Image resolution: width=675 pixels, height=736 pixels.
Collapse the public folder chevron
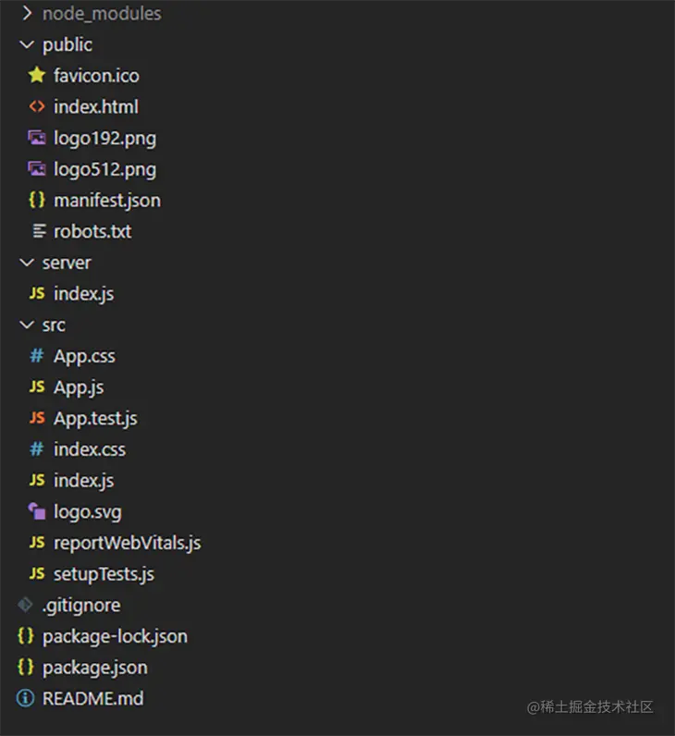pyautogui.click(x=27, y=44)
